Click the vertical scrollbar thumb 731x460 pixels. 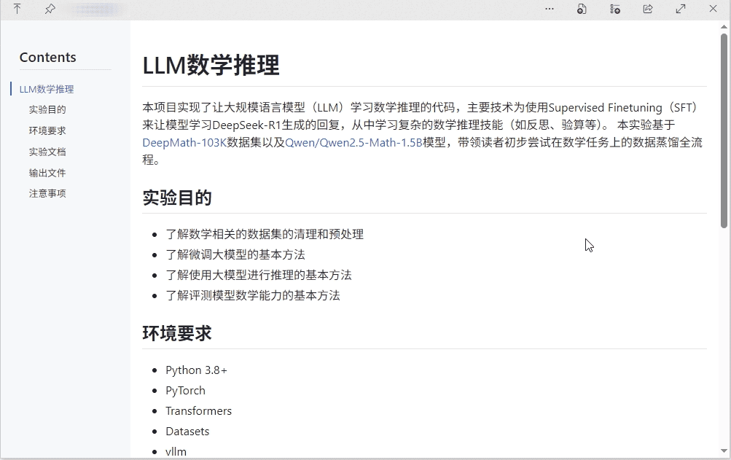(724, 130)
